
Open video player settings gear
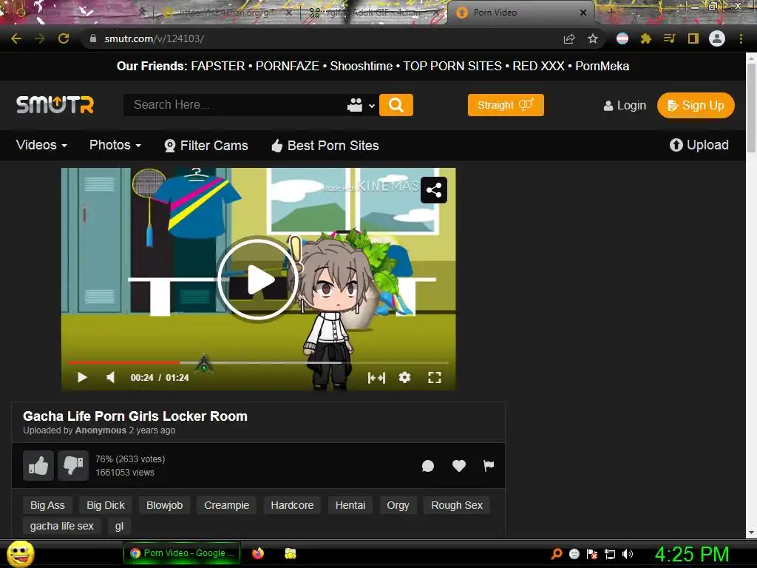(x=404, y=377)
